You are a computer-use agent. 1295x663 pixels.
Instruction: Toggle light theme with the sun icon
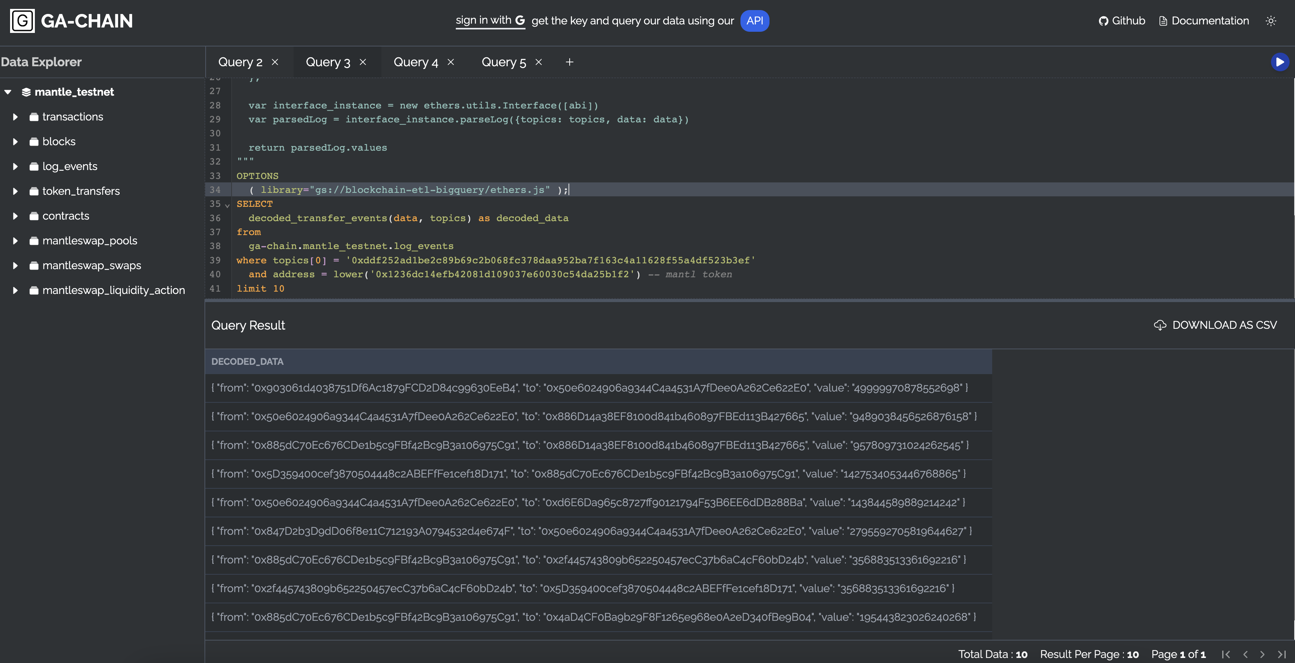1271,21
